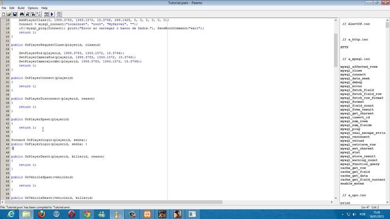Place cursor on OnPlayerSpawn line
The image size is (390, 219).
40,119
